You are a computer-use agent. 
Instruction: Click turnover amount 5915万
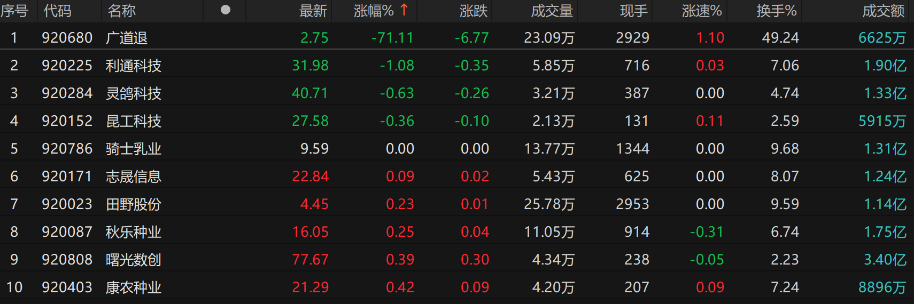(882, 121)
